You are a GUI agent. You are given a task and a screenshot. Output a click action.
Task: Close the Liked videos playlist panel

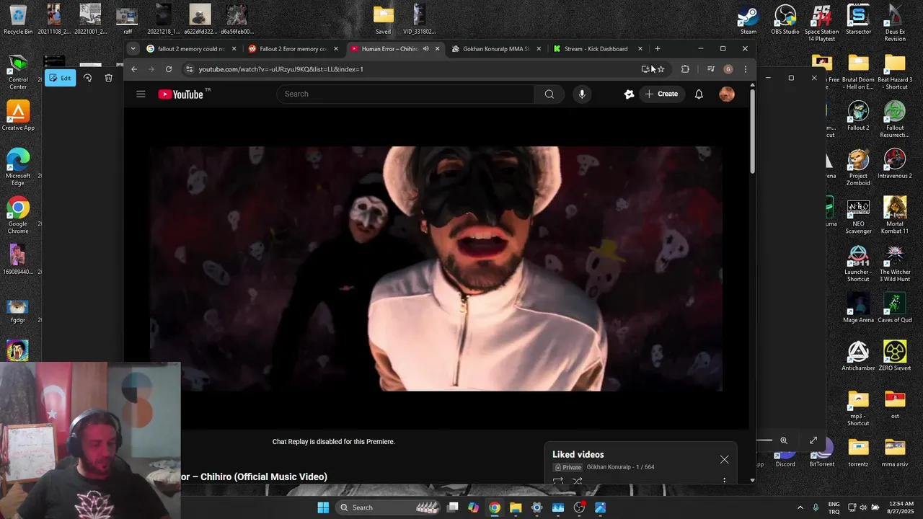724,459
